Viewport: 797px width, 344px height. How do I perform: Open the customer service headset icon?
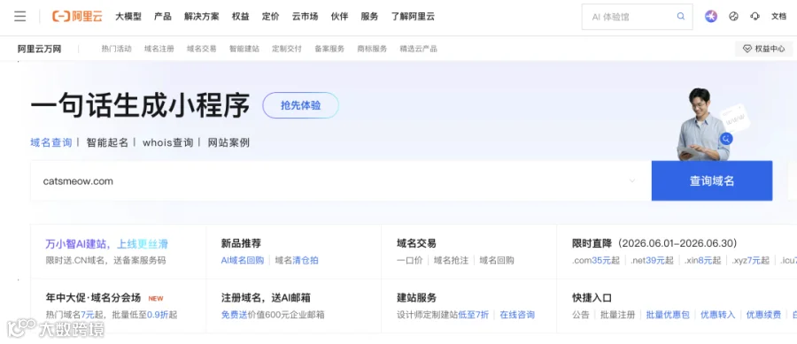tap(754, 17)
